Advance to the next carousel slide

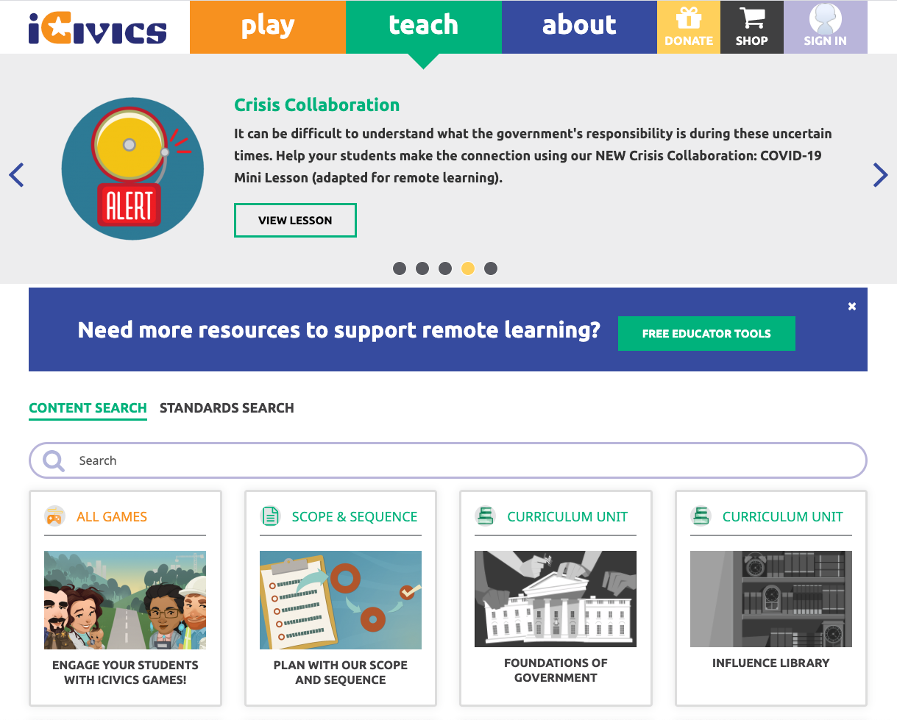click(880, 175)
